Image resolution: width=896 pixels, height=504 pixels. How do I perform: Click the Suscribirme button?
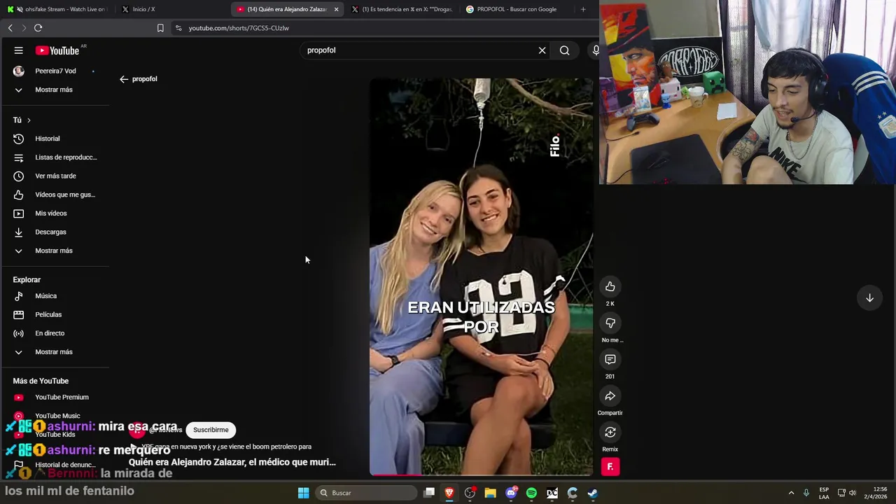click(211, 430)
